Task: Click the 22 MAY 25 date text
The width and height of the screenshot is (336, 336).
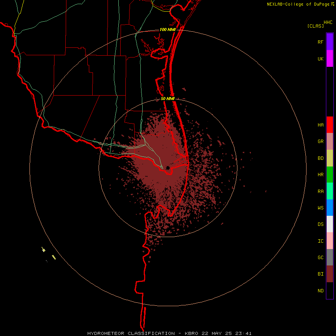Action: (217, 333)
